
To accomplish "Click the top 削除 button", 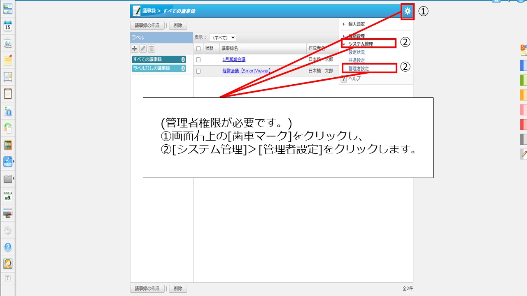I will (178, 25).
